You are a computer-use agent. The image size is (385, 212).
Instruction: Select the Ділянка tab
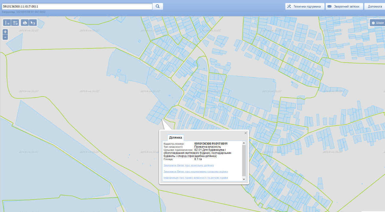176,137
